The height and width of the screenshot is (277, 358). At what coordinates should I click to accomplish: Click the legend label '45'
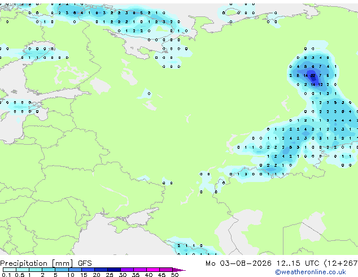click(161, 275)
